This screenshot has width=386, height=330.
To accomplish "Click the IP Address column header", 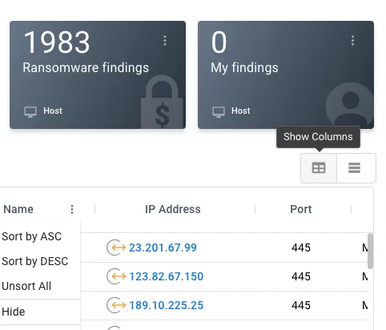I will pyautogui.click(x=173, y=209).
